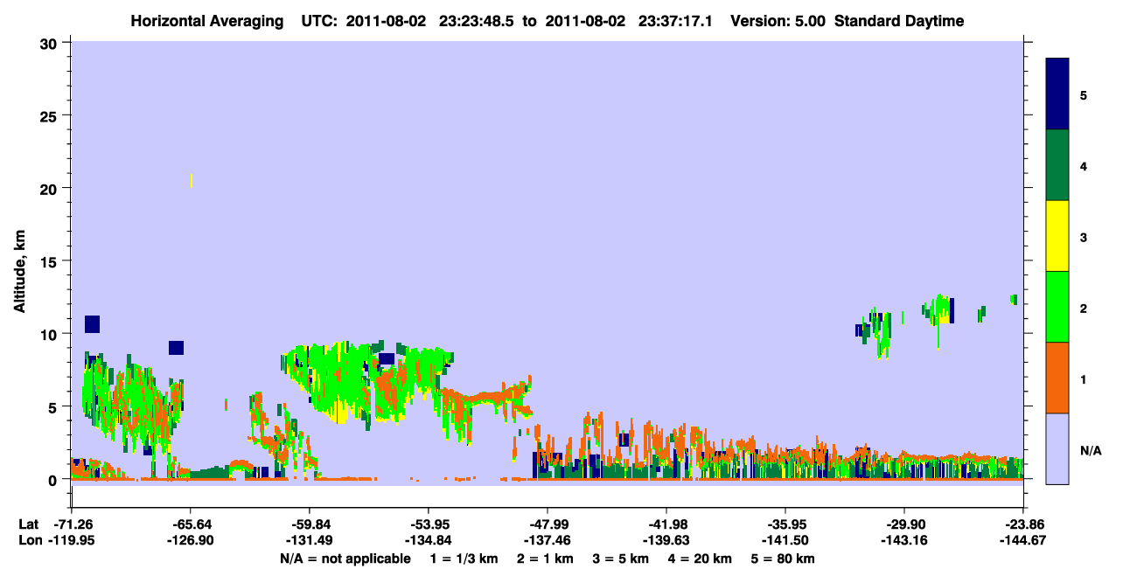Click longitude value -137.46

click(547, 541)
